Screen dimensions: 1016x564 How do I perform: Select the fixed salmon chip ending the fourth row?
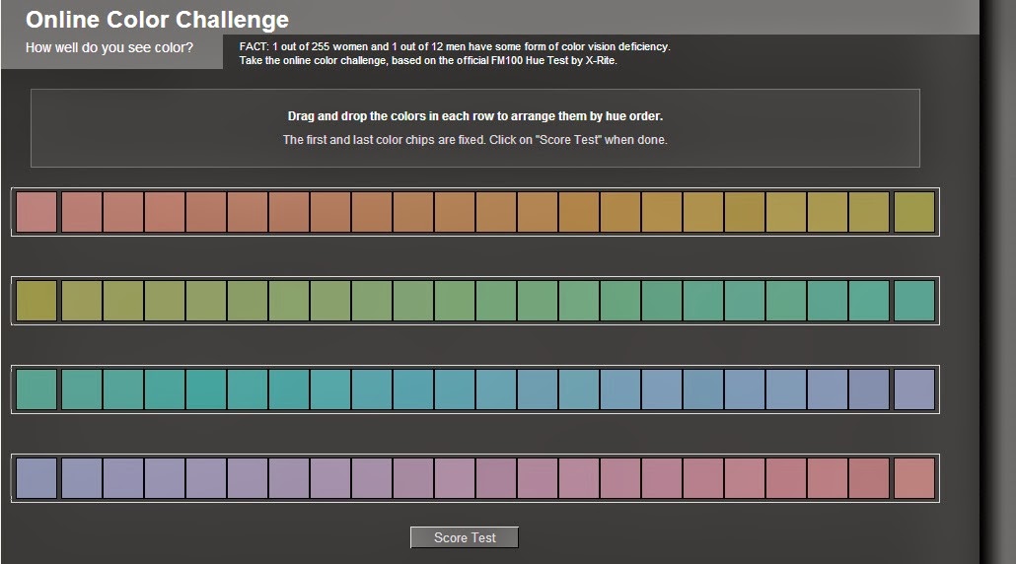(x=914, y=478)
